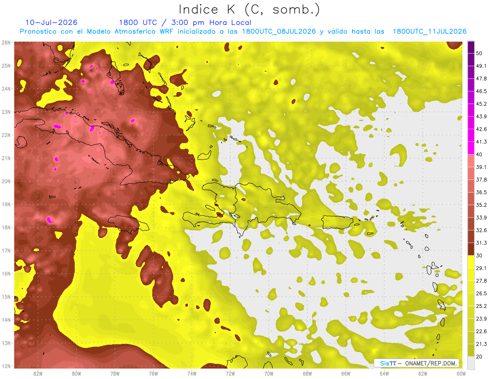The height and width of the screenshot is (379, 490).
Task: Click the colorbar label '37.8'
Action: click(x=481, y=179)
